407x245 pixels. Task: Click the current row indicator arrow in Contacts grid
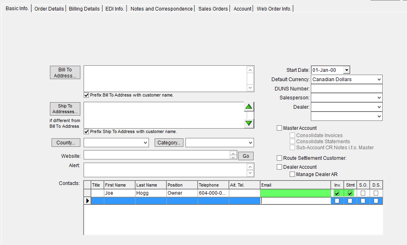point(88,201)
